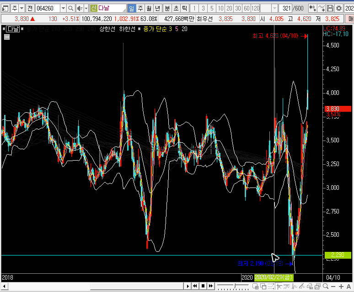
Task: Open the chart settings gear icon
Action: 338,9
